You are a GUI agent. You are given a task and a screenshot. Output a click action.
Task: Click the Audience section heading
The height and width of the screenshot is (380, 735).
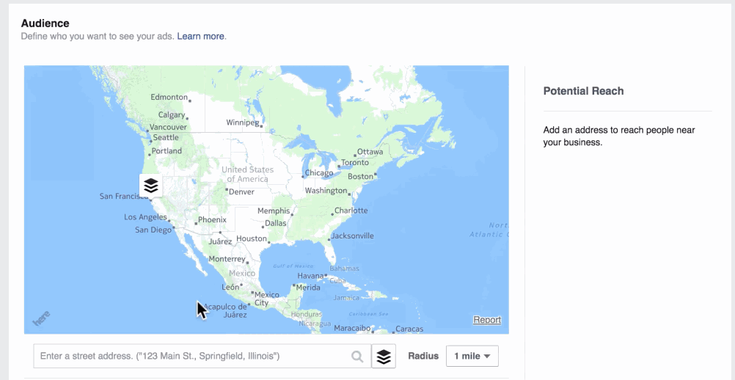(45, 23)
